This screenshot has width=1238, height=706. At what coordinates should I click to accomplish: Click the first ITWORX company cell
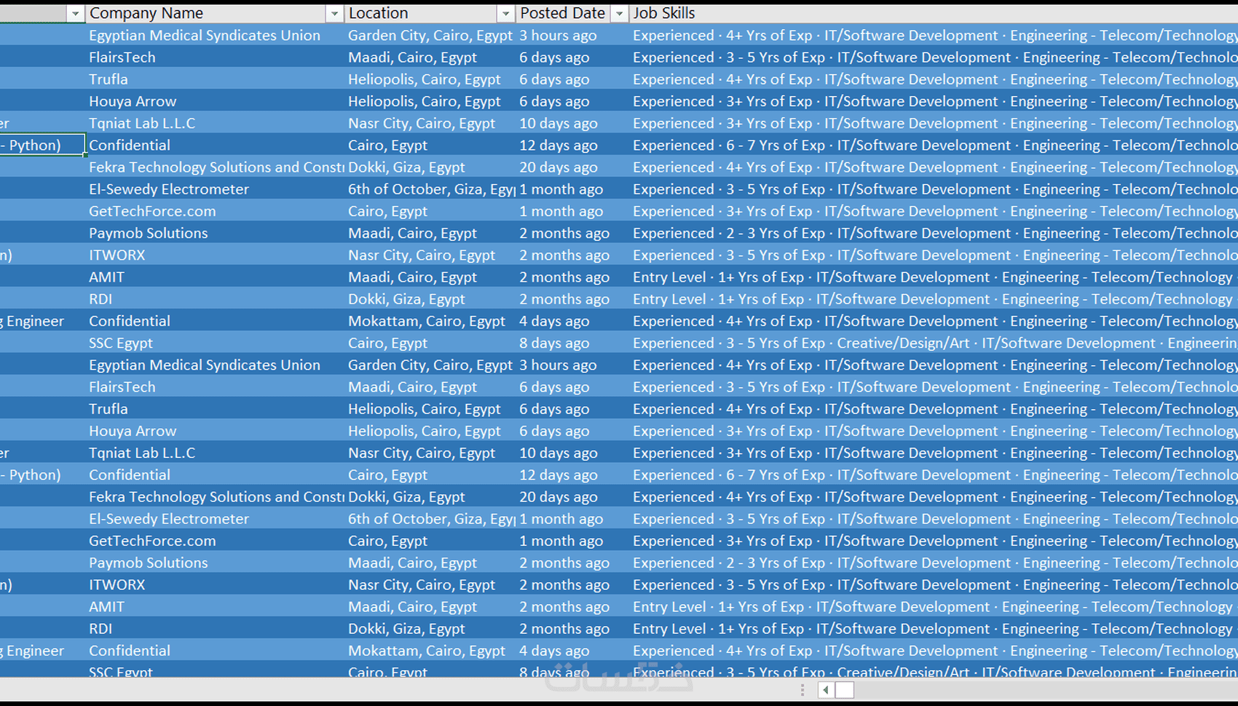pyautogui.click(x=215, y=255)
